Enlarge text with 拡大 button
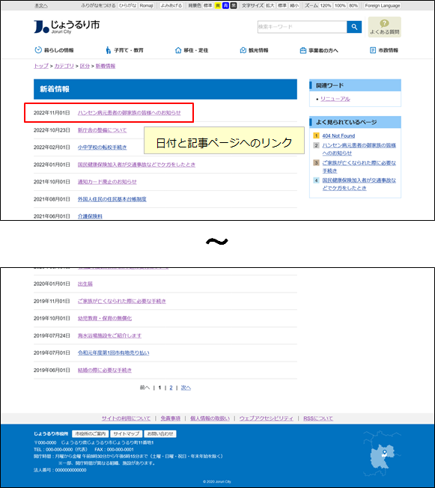 [x=270, y=5]
